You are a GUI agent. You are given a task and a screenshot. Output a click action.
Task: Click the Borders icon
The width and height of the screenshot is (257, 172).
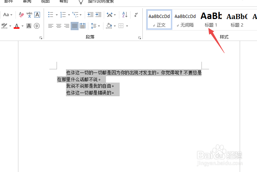(x=121, y=26)
